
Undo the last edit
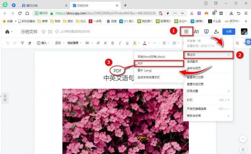pos(8,43)
